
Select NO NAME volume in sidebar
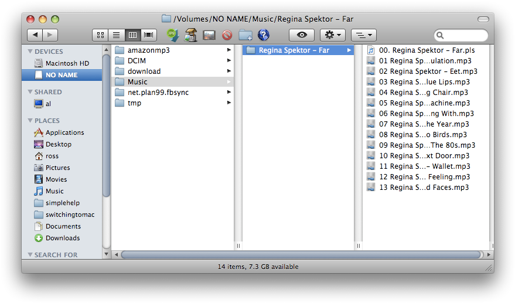coord(62,75)
